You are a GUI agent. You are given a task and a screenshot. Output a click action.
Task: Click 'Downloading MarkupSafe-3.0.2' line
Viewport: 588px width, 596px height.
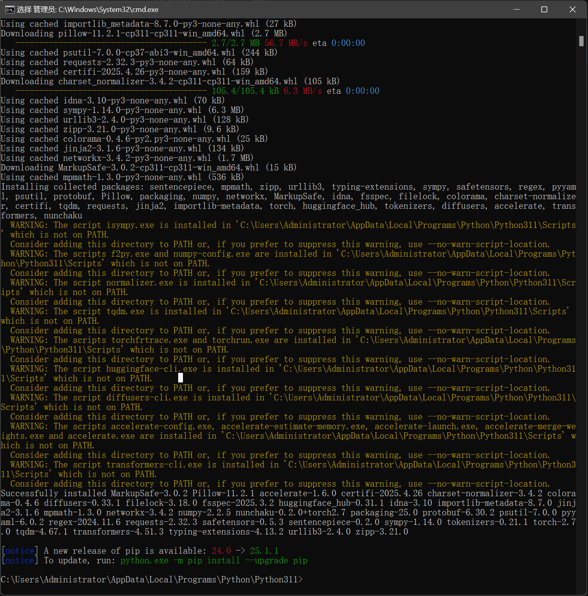click(x=149, y=168)
